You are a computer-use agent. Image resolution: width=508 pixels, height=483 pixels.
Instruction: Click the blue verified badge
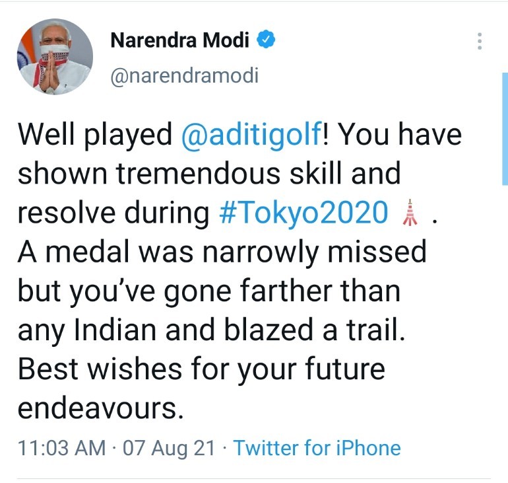pos(266,40)
